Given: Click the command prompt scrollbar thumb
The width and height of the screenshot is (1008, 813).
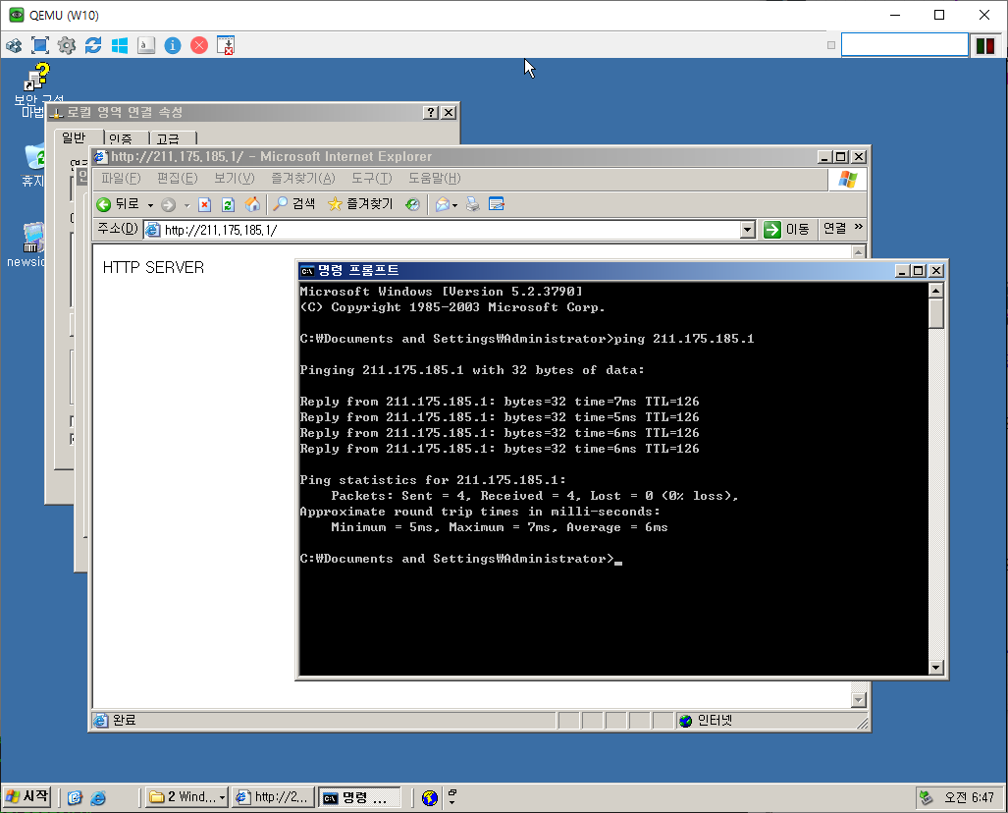Looking at the screenshot, I should [936, 313].
